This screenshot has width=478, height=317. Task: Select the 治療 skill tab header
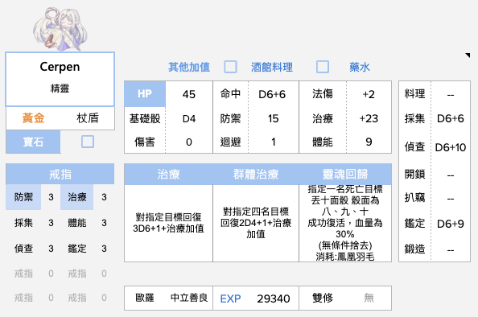point(168,175)
